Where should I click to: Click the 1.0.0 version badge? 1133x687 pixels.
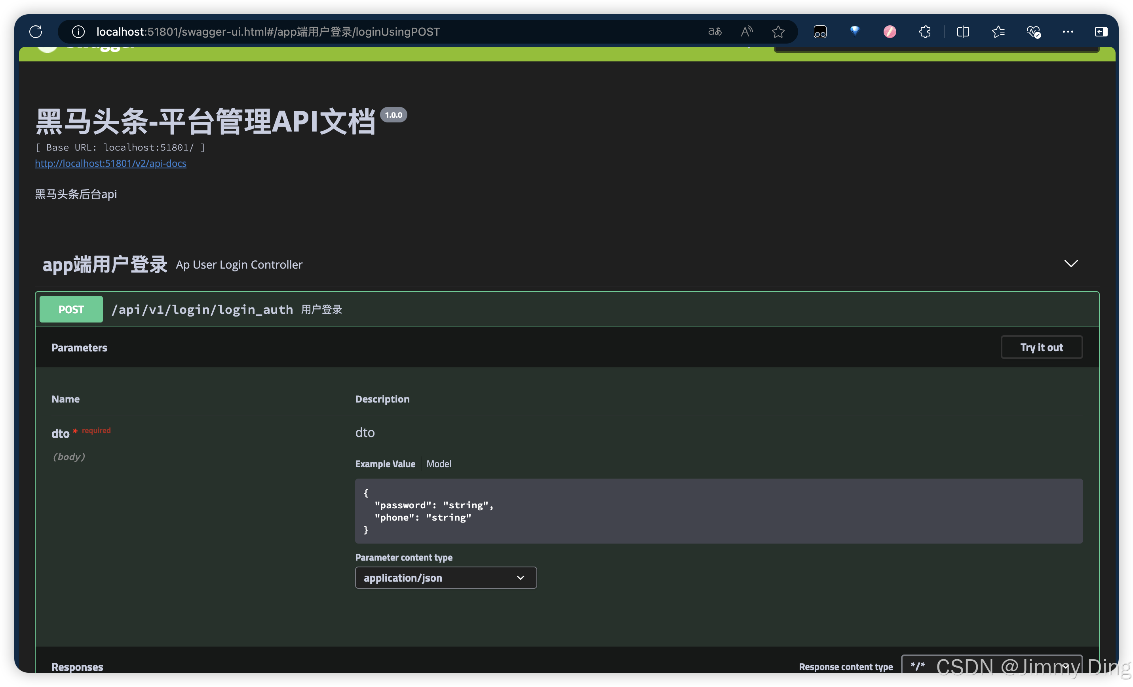click(394, 115)
